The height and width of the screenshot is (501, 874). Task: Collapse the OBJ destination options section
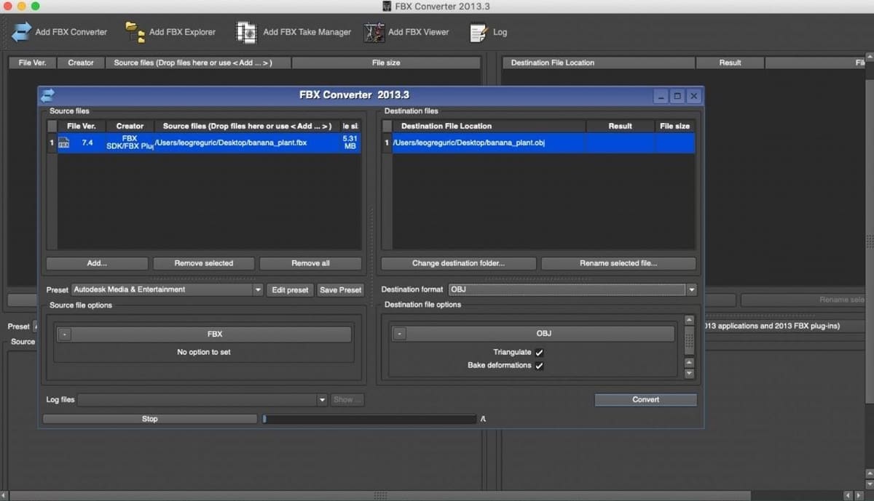[x=399, y=334]
